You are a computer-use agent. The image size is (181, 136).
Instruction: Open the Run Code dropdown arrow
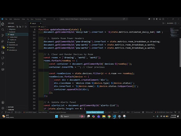165,23
